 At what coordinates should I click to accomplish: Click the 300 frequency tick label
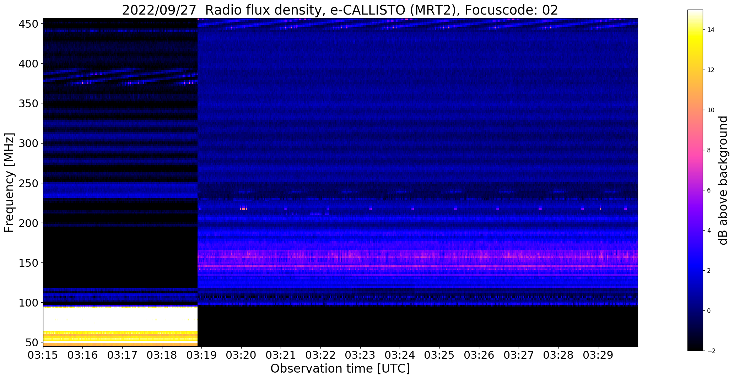coord(28,144)
